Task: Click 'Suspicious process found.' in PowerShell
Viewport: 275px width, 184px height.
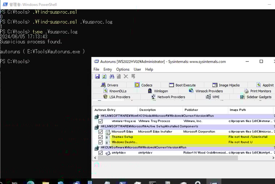Action: coord(31,42)
